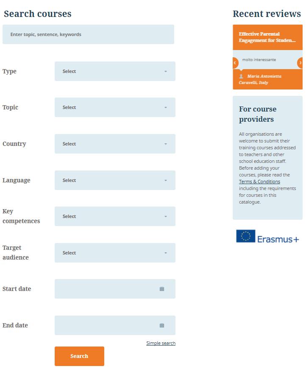
Task: Open the Language dropdown
Action: click(x=115, y=180)
